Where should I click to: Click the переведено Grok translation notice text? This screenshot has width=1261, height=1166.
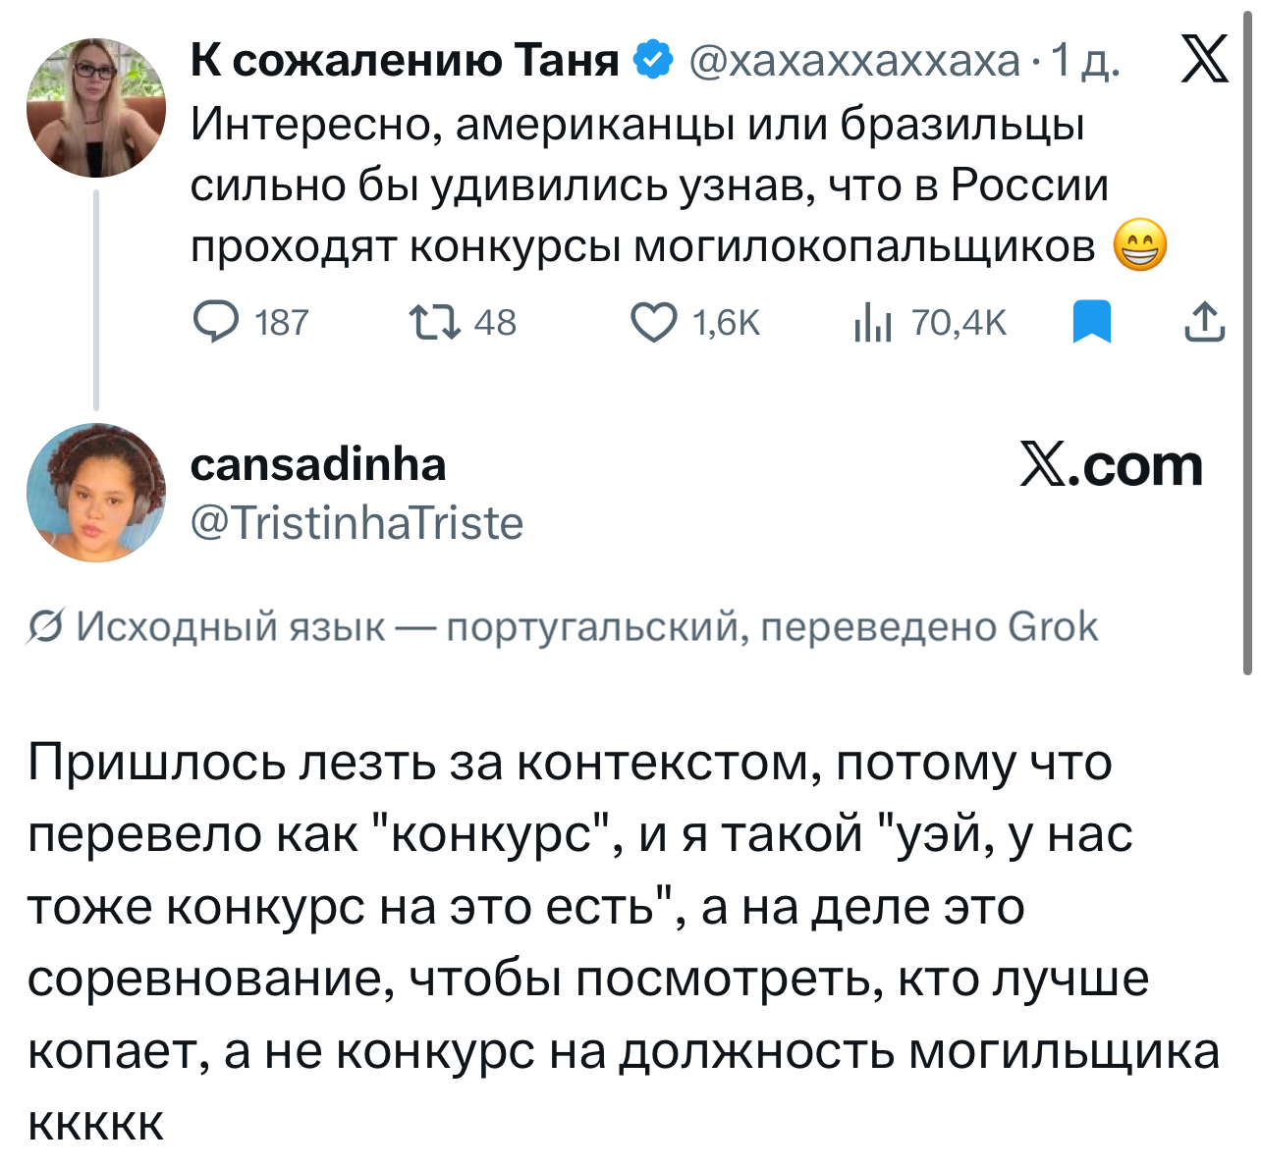[x=929, y=627]
